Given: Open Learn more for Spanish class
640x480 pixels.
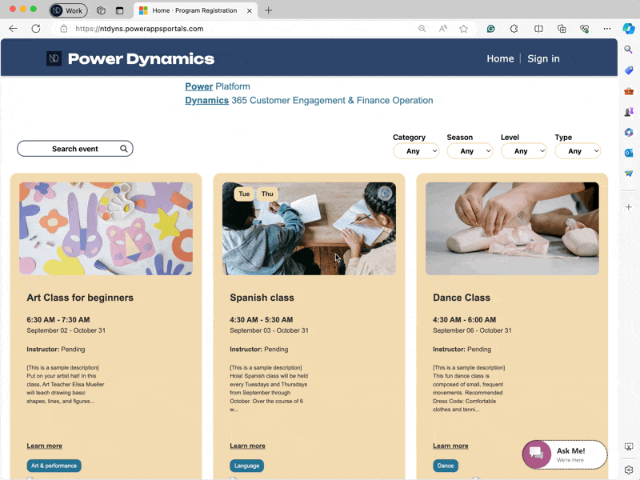Looking at the screenshot, I should click(247, 446).
